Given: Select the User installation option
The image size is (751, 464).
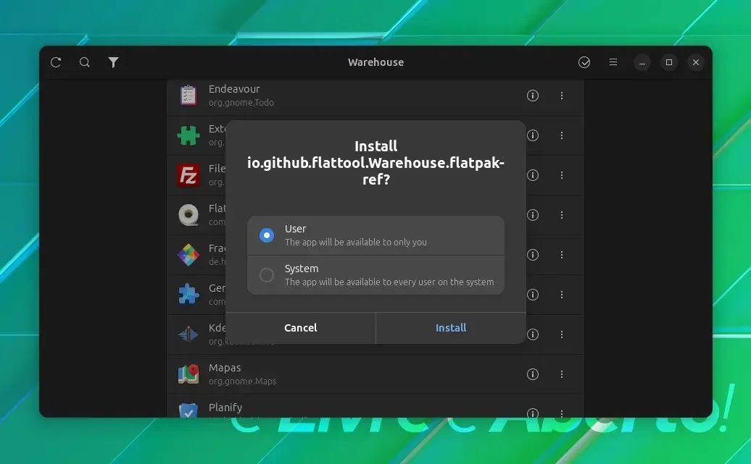Looking at the screenshot, I should click(x=376, y=235).
